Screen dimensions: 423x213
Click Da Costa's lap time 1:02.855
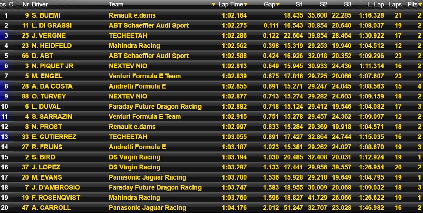[x=234, y=86]
